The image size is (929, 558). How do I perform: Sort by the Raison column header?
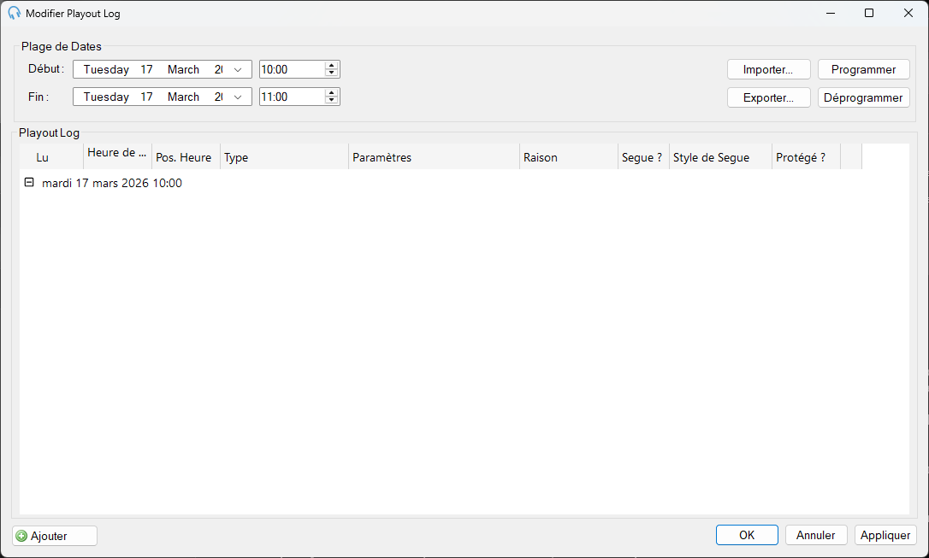pyautogui.click(x=569, y=157)
